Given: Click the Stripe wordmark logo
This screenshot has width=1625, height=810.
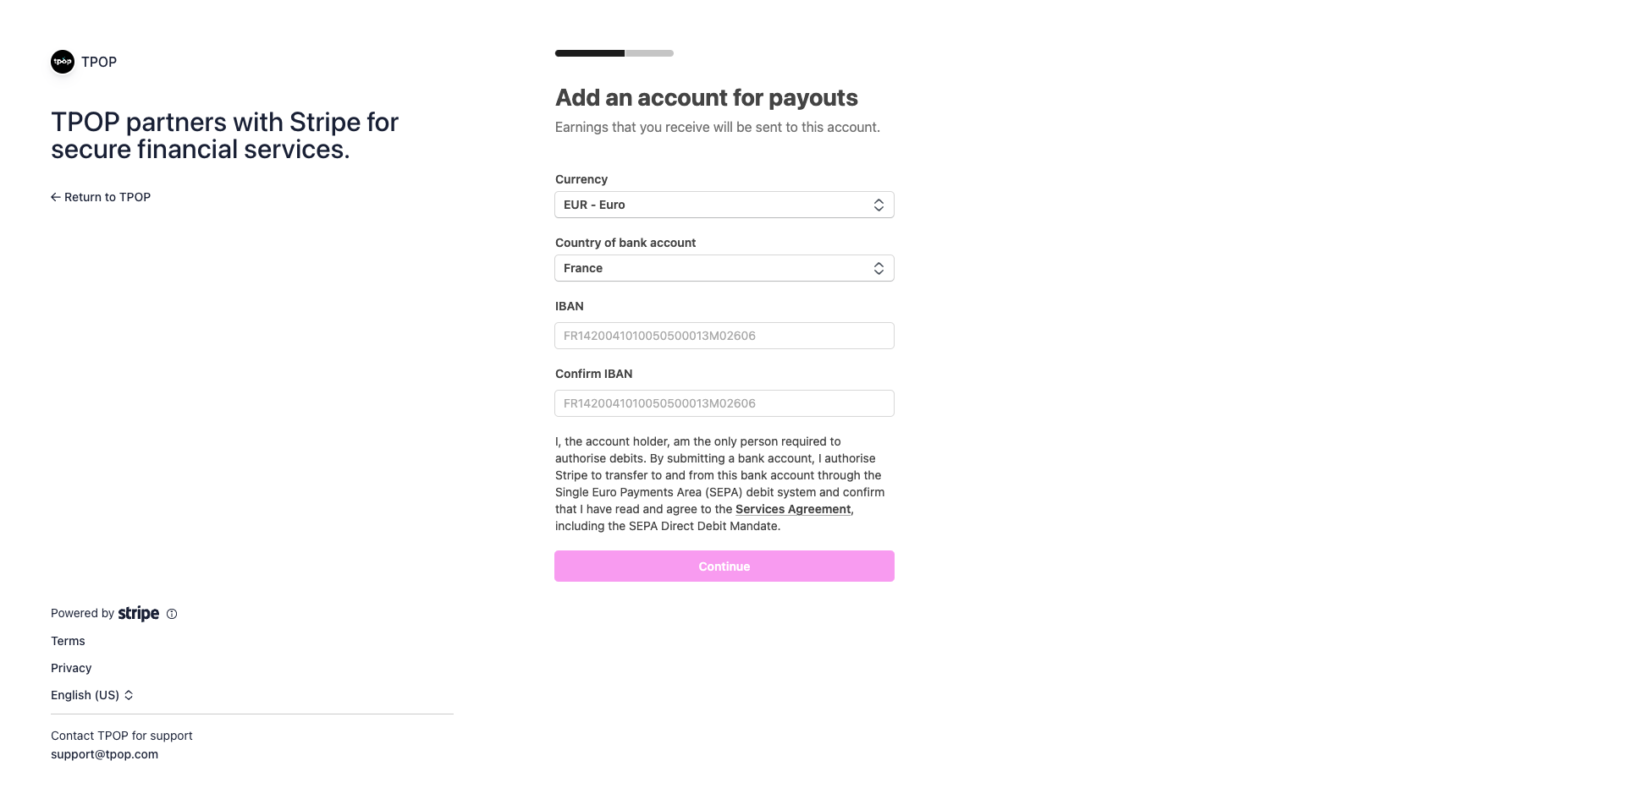Looking at the screenshot, I should pos(139,613).
